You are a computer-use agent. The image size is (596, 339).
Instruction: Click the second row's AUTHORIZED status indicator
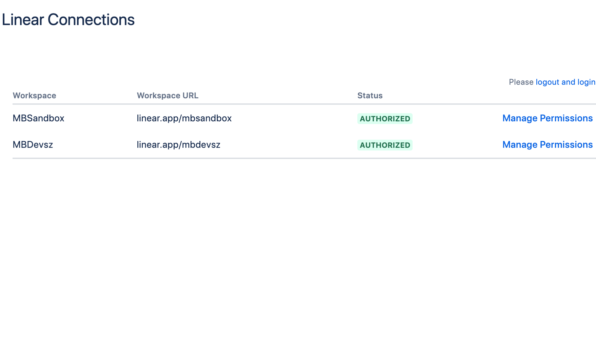[385, 145]
